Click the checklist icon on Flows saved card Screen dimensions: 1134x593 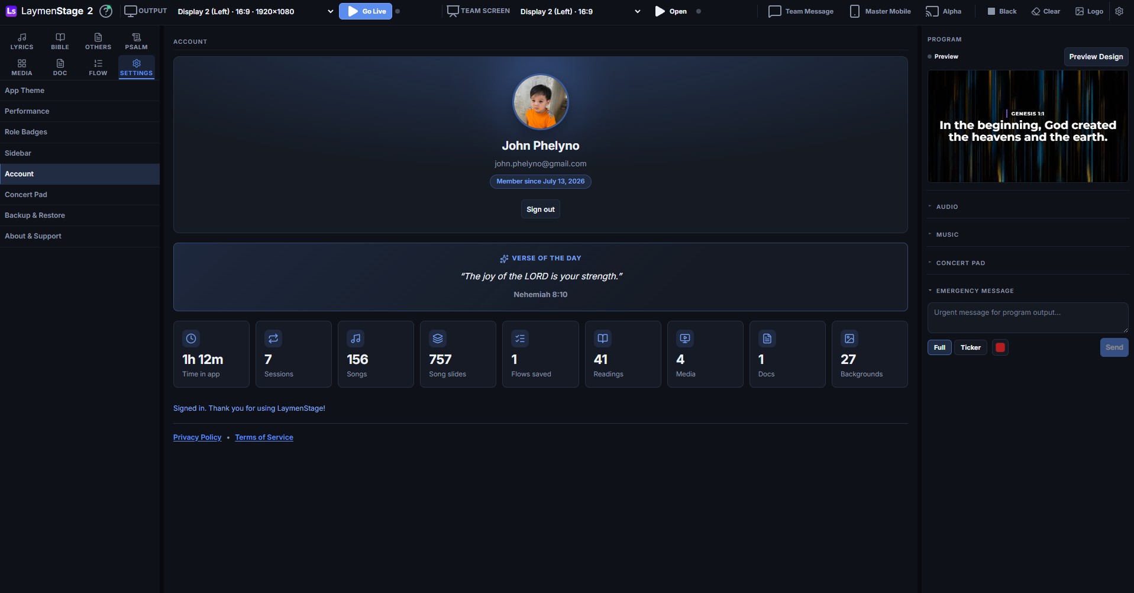click(520, 339)
